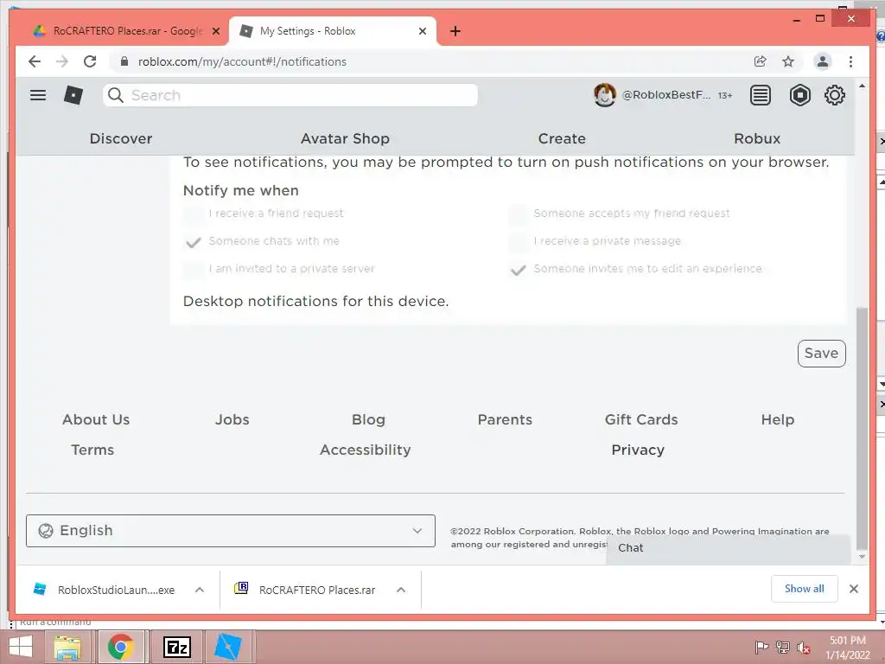
Task: Open the Parents footer link
Action: tap(505, 419)
